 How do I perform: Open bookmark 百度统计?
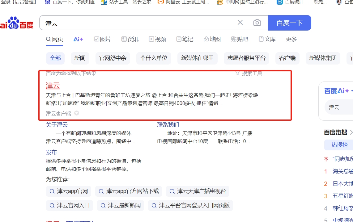click(302, 2)
